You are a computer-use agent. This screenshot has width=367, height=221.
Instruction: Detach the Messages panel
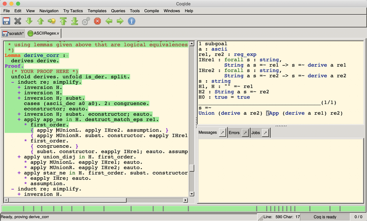222,133
